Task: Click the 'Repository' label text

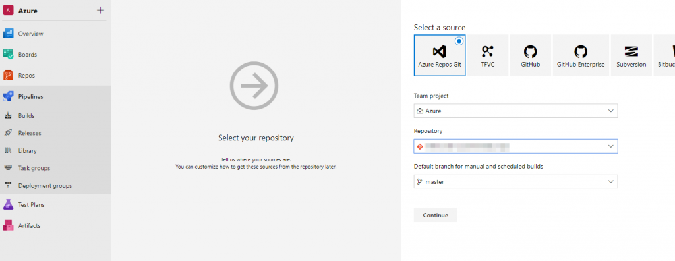Action: (428, 131)
